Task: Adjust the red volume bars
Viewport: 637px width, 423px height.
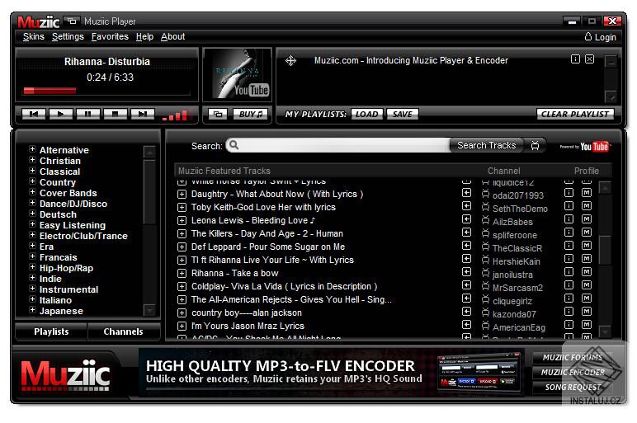Action: click(175, 115)
